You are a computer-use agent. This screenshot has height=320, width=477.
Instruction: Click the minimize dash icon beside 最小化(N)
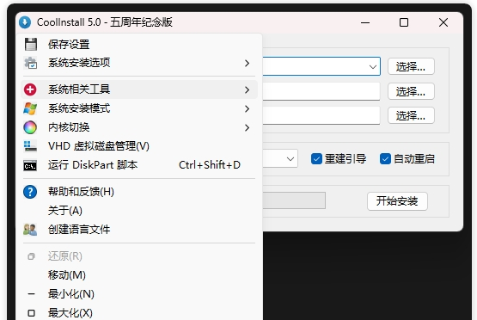tap(31, 294)
